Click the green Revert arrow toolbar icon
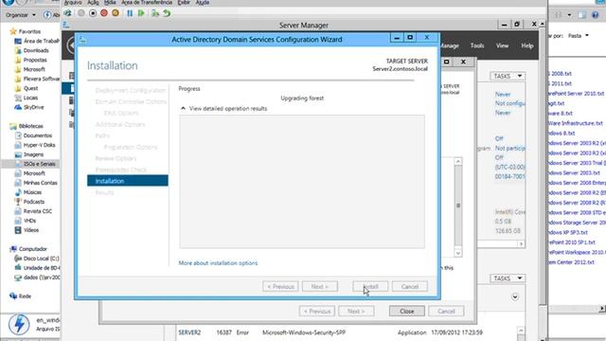The image size is (606, 341). (167, 13)
